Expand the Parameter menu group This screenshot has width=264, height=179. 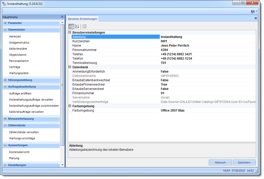pyautogui.click(x=5, y=23)
